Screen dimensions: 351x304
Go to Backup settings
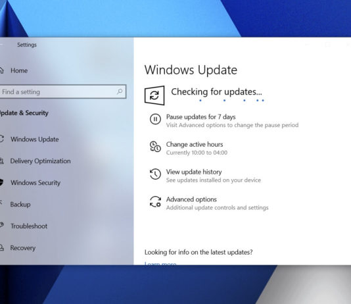pyautogui.click(x=20, y=204)
